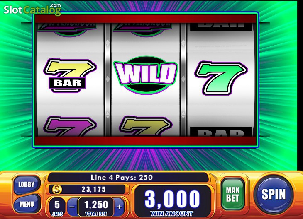Open the LOBBY button

coord(27,185)
